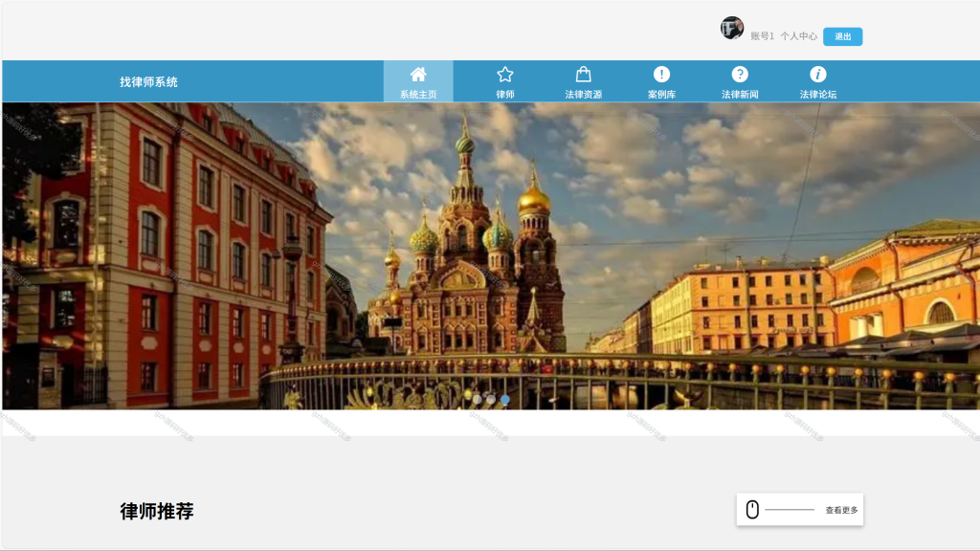Image resolution: width=980 pixels, height=551 pixels.
Task: Click the user avatar picture
Action: pos(731,28)
